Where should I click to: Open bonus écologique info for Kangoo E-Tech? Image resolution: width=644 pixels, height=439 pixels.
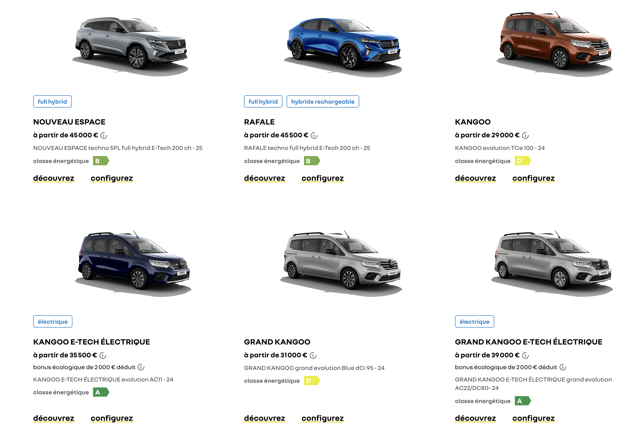pos(141,367)
